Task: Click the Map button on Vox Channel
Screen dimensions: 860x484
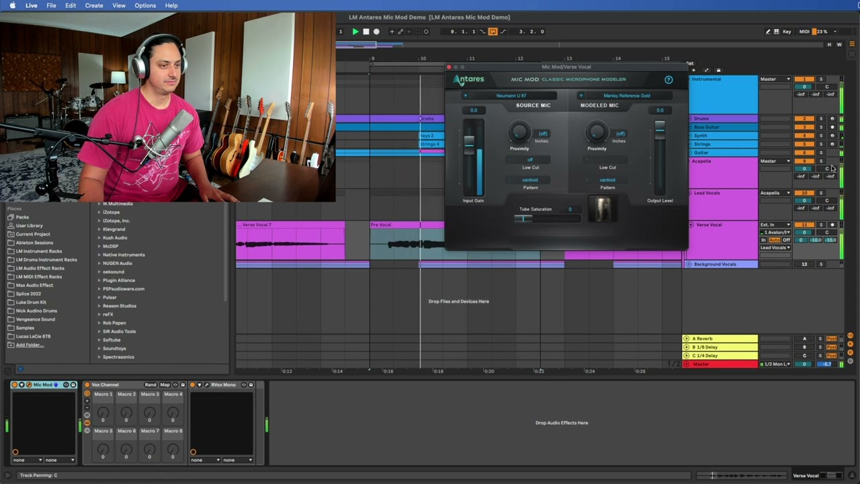Action: (165, 385)
